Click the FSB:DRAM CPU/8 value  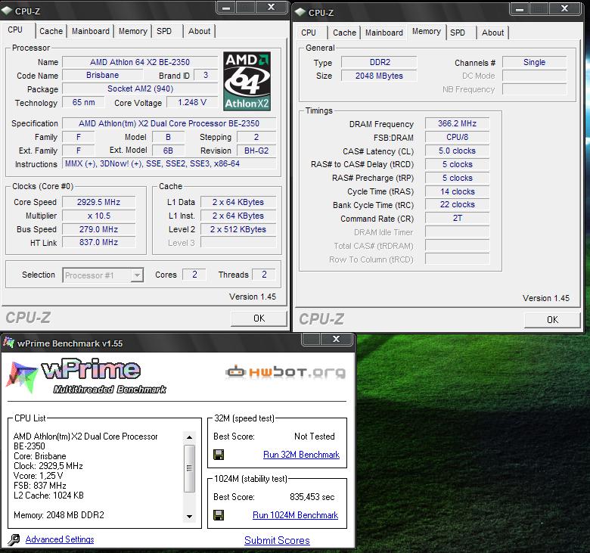click(x=457, y=137)
